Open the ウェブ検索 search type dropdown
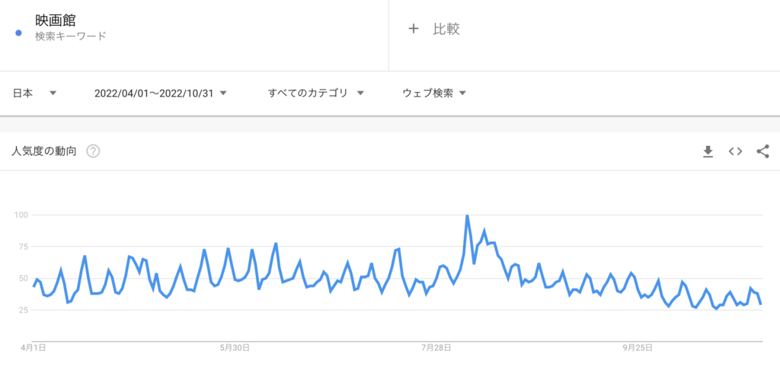This screenshot has height=369, width=780. [434, 93]
